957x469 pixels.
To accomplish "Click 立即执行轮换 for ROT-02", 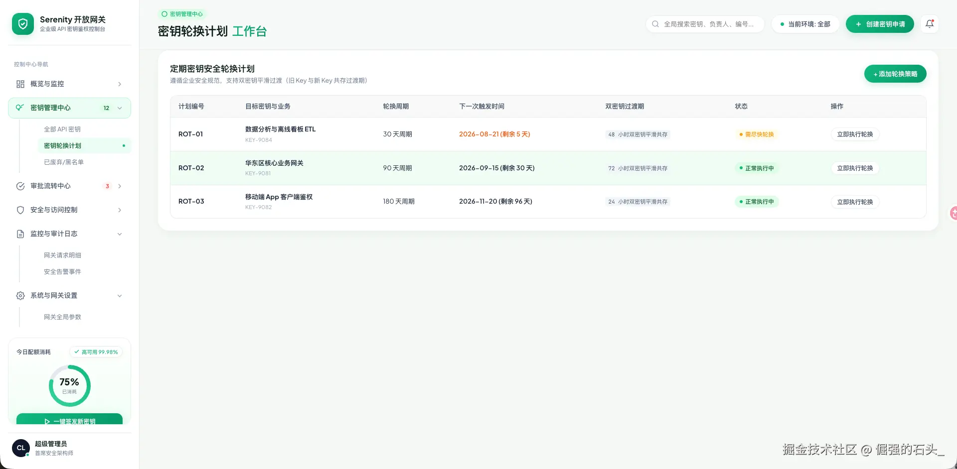I will 855,168.
